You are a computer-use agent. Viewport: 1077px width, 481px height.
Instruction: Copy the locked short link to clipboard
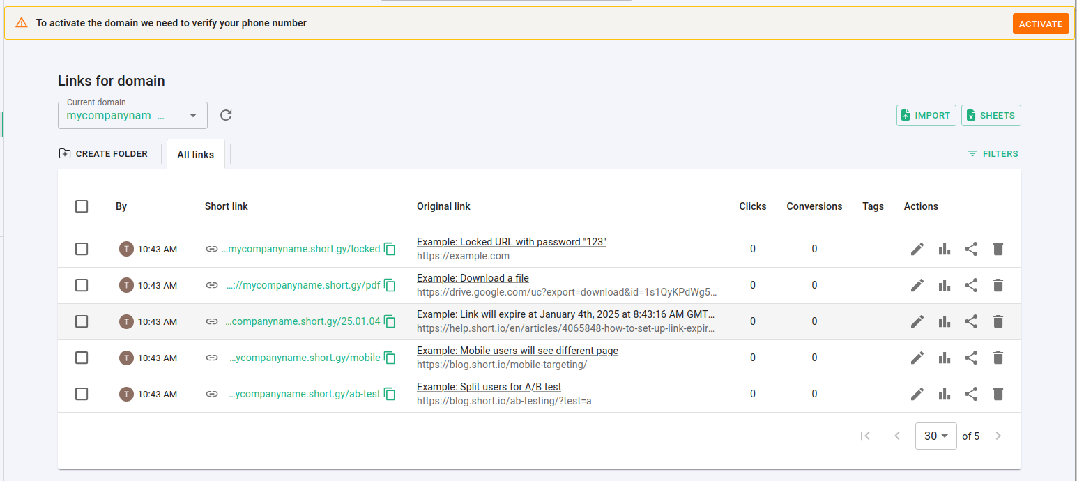390,249
